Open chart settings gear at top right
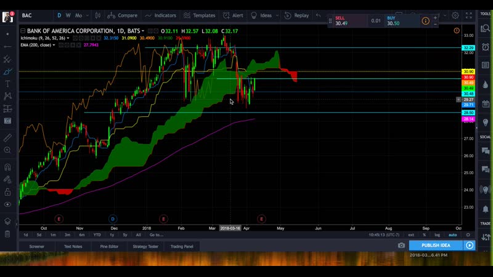The image size is (493, 277). [x=455, y=15]
